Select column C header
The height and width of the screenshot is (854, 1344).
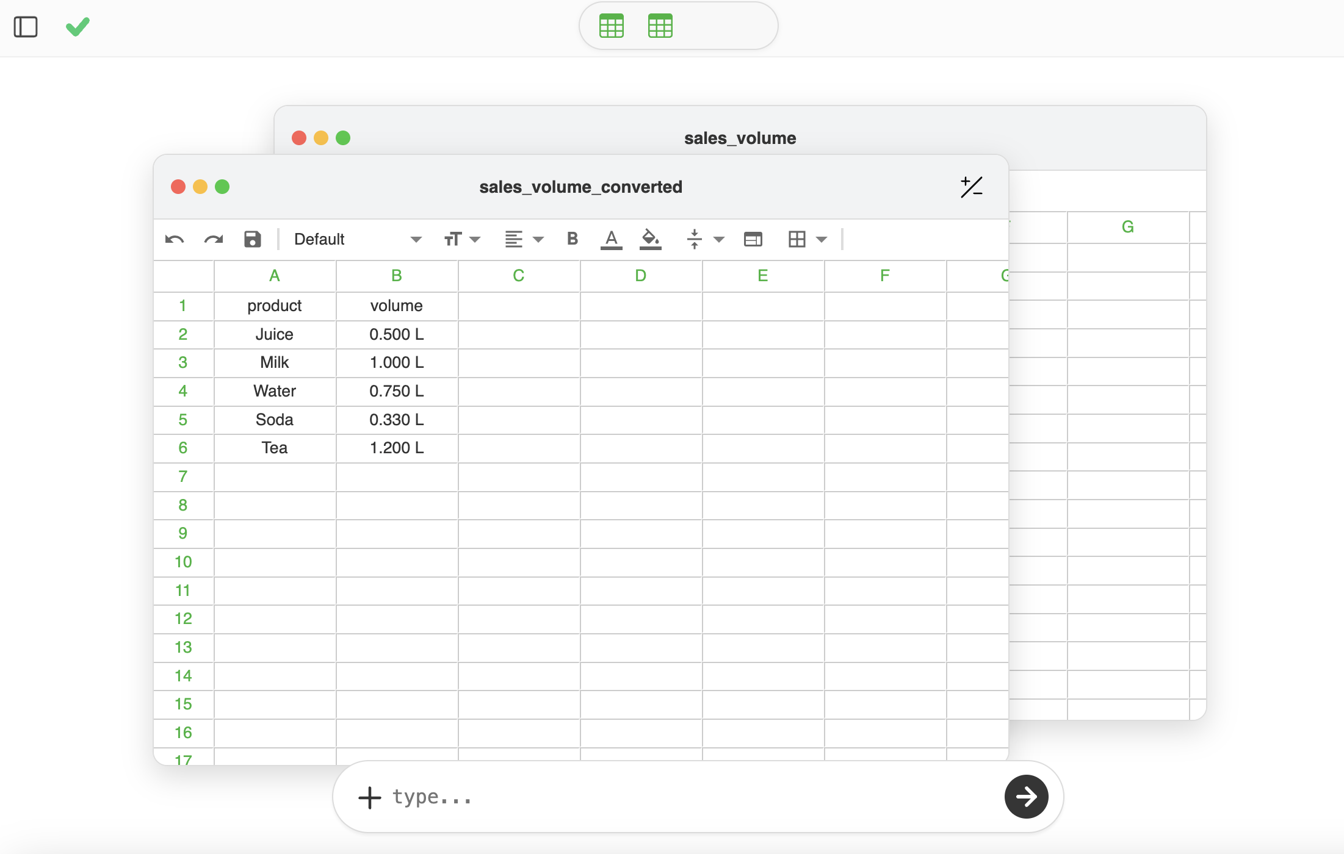519,276
